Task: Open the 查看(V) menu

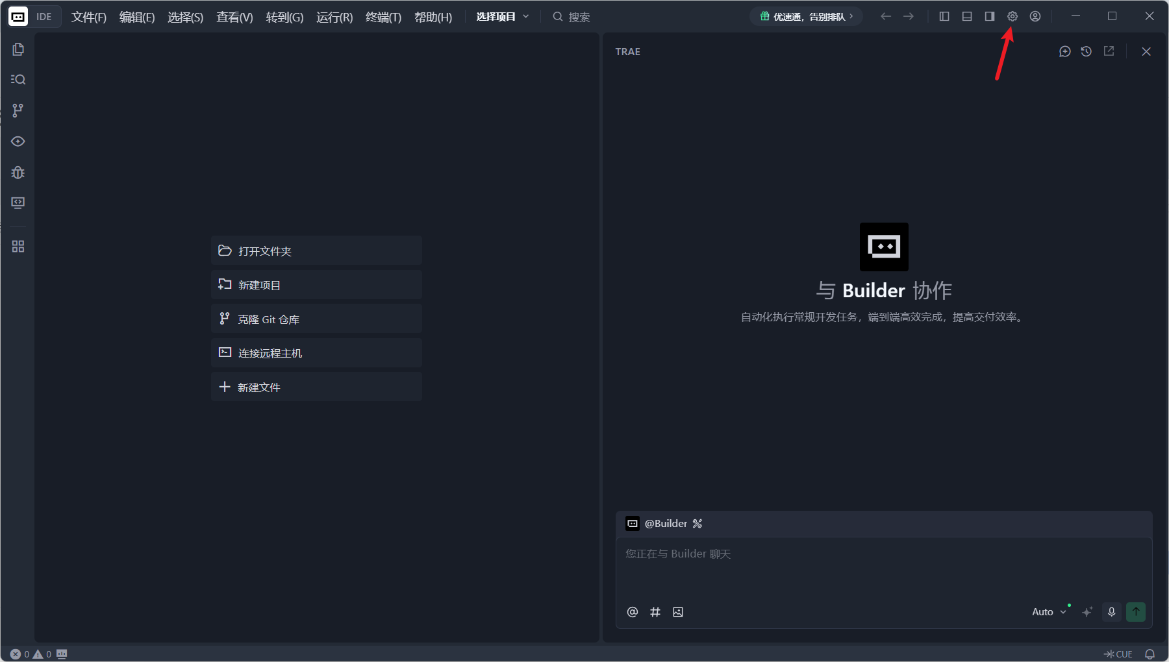Action: point(234,17)
